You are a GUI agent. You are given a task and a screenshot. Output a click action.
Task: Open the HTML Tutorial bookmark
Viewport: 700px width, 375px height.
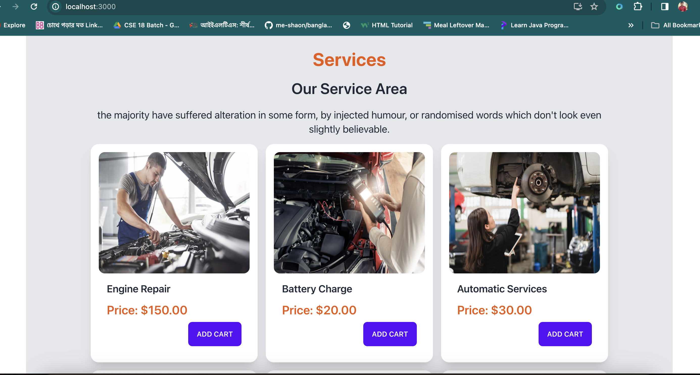(x=387, y=25)
